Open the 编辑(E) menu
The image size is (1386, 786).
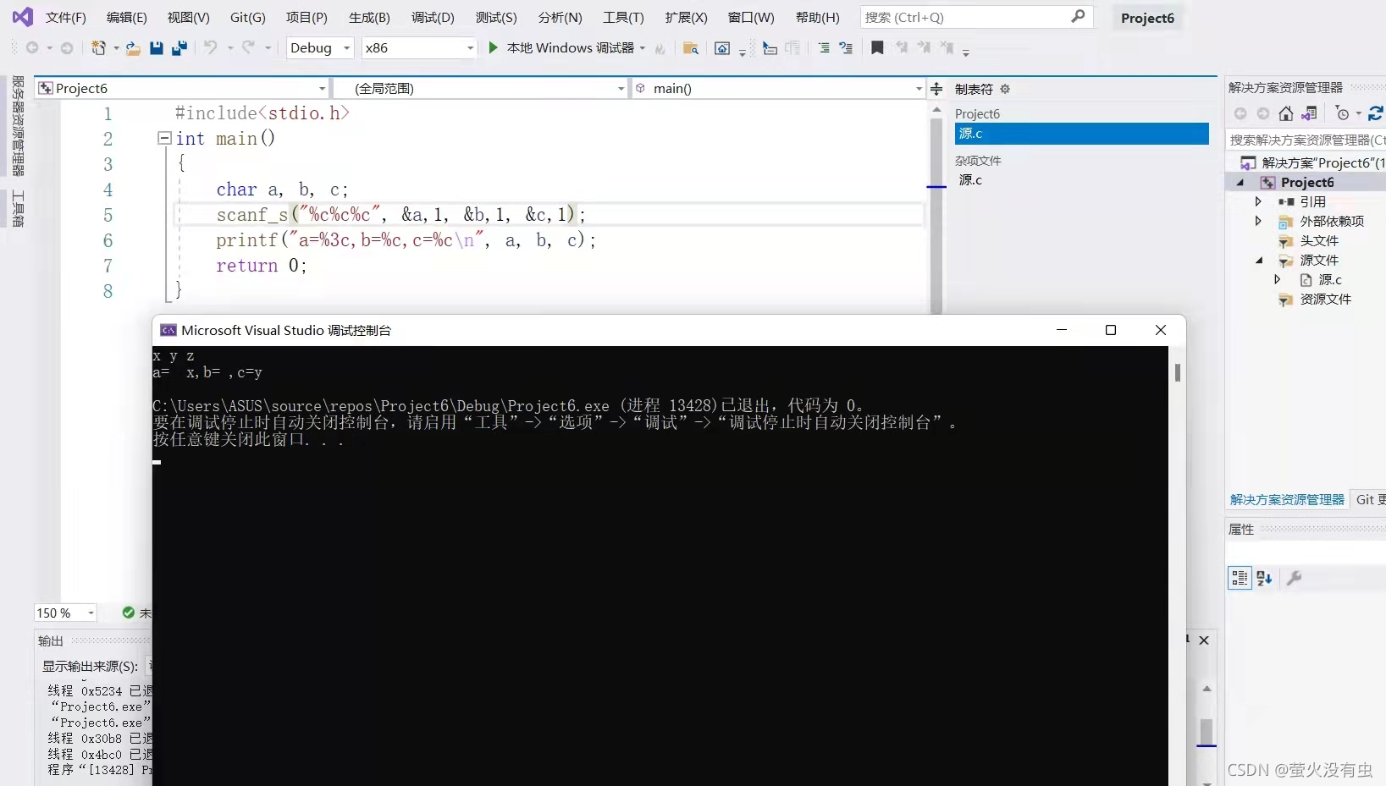(126, 17)
